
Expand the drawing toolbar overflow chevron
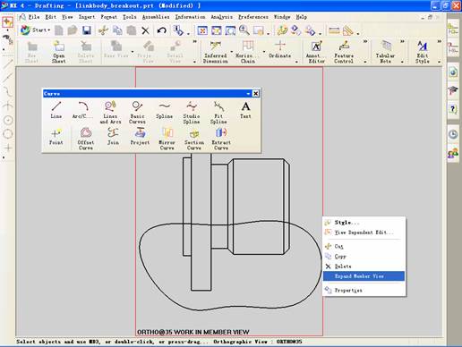[195, 41]
